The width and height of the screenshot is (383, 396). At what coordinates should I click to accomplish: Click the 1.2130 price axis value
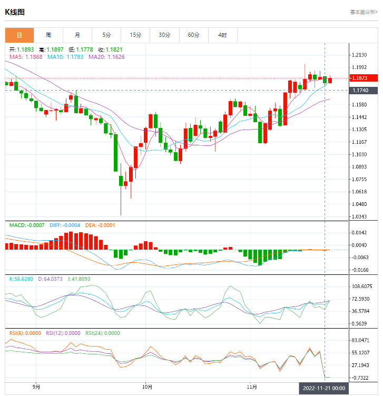[359, 55]
